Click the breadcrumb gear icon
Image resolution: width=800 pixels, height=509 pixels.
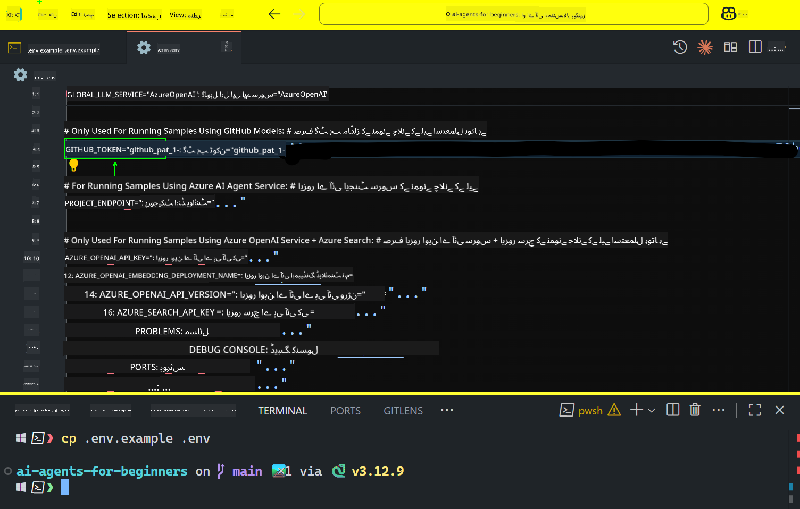[20, 75]
